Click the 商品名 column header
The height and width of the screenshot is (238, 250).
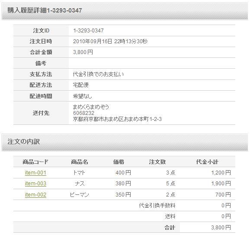(80, 162)
